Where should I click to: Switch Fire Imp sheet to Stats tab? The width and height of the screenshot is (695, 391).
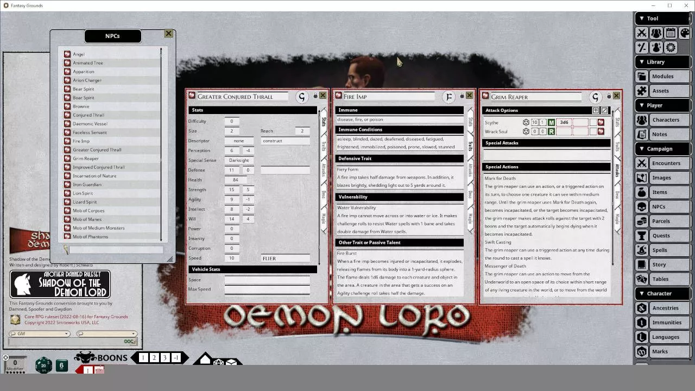click(470, 122)
